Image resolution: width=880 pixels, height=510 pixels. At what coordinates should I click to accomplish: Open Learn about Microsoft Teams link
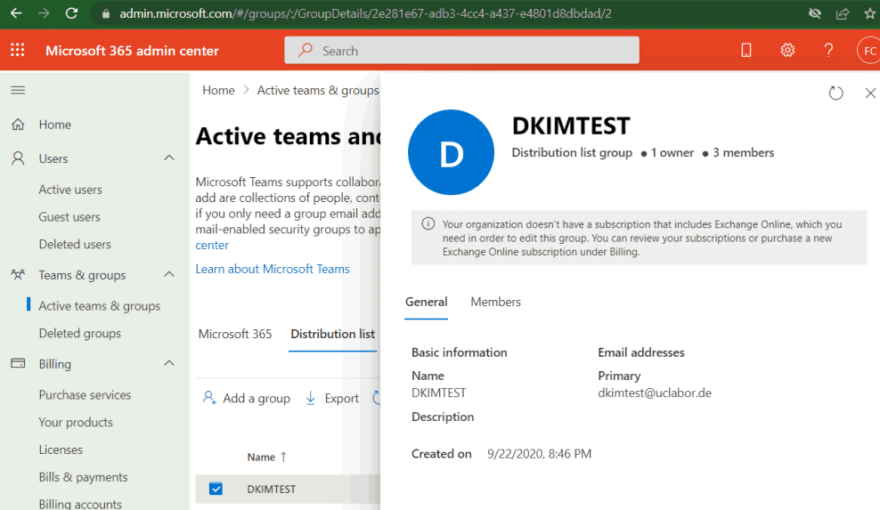[273, 269]
